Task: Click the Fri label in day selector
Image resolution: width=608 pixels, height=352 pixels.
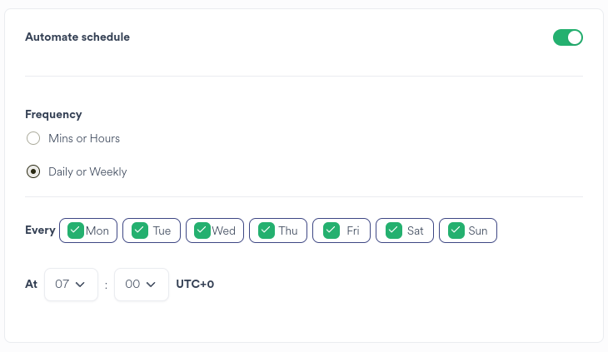Action: coord(353,231)
